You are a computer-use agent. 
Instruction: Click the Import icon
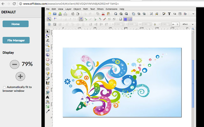coord(72,14)
